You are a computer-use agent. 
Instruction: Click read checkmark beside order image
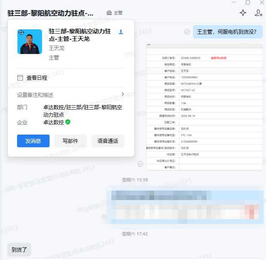click(140, 164)
